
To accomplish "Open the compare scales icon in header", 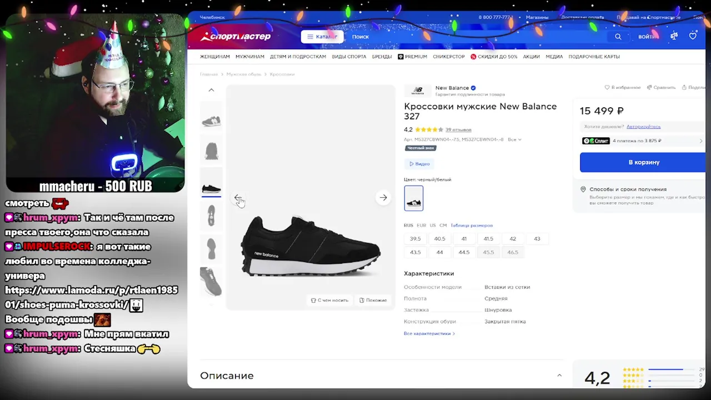I will coord(674,36).
